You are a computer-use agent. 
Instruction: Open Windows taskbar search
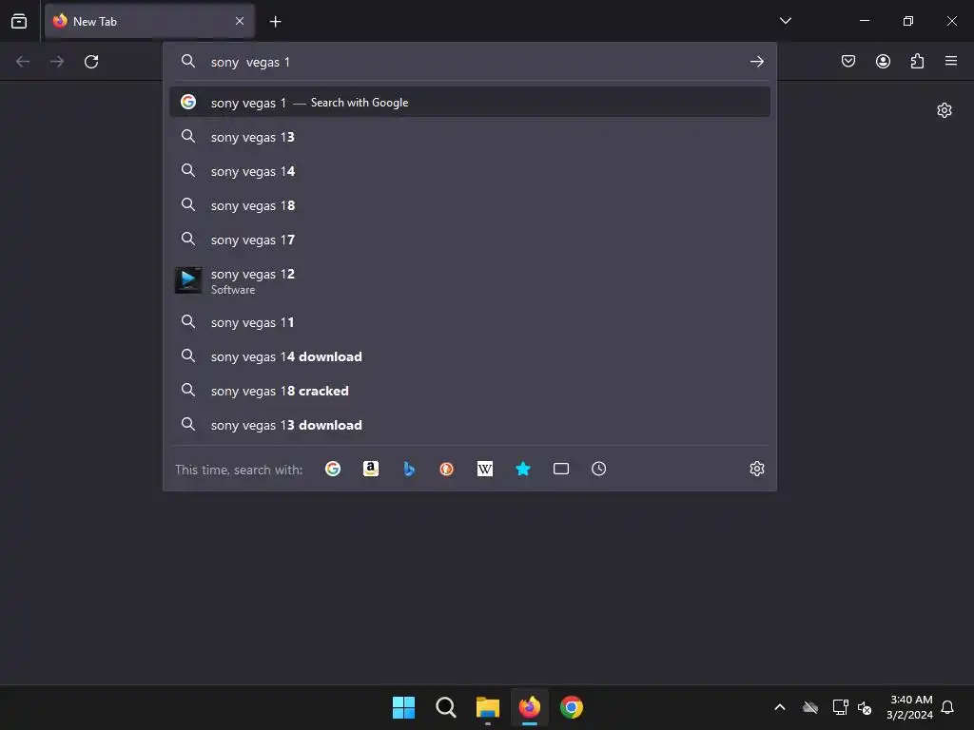tap(445, 707)
